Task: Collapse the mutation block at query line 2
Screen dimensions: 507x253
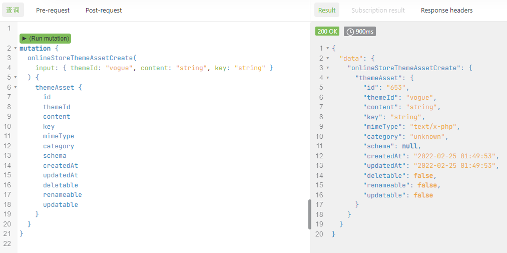Action: 15,49
